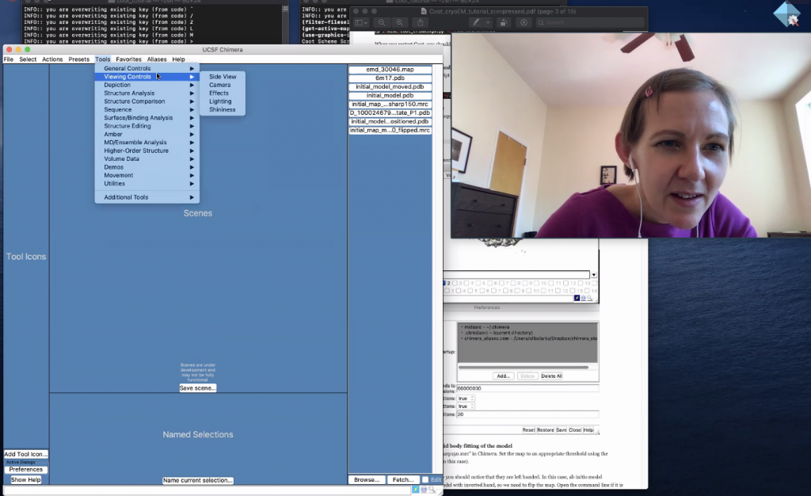Expand the General Controls submenu

pyautogui.click(x=147, y=68)
